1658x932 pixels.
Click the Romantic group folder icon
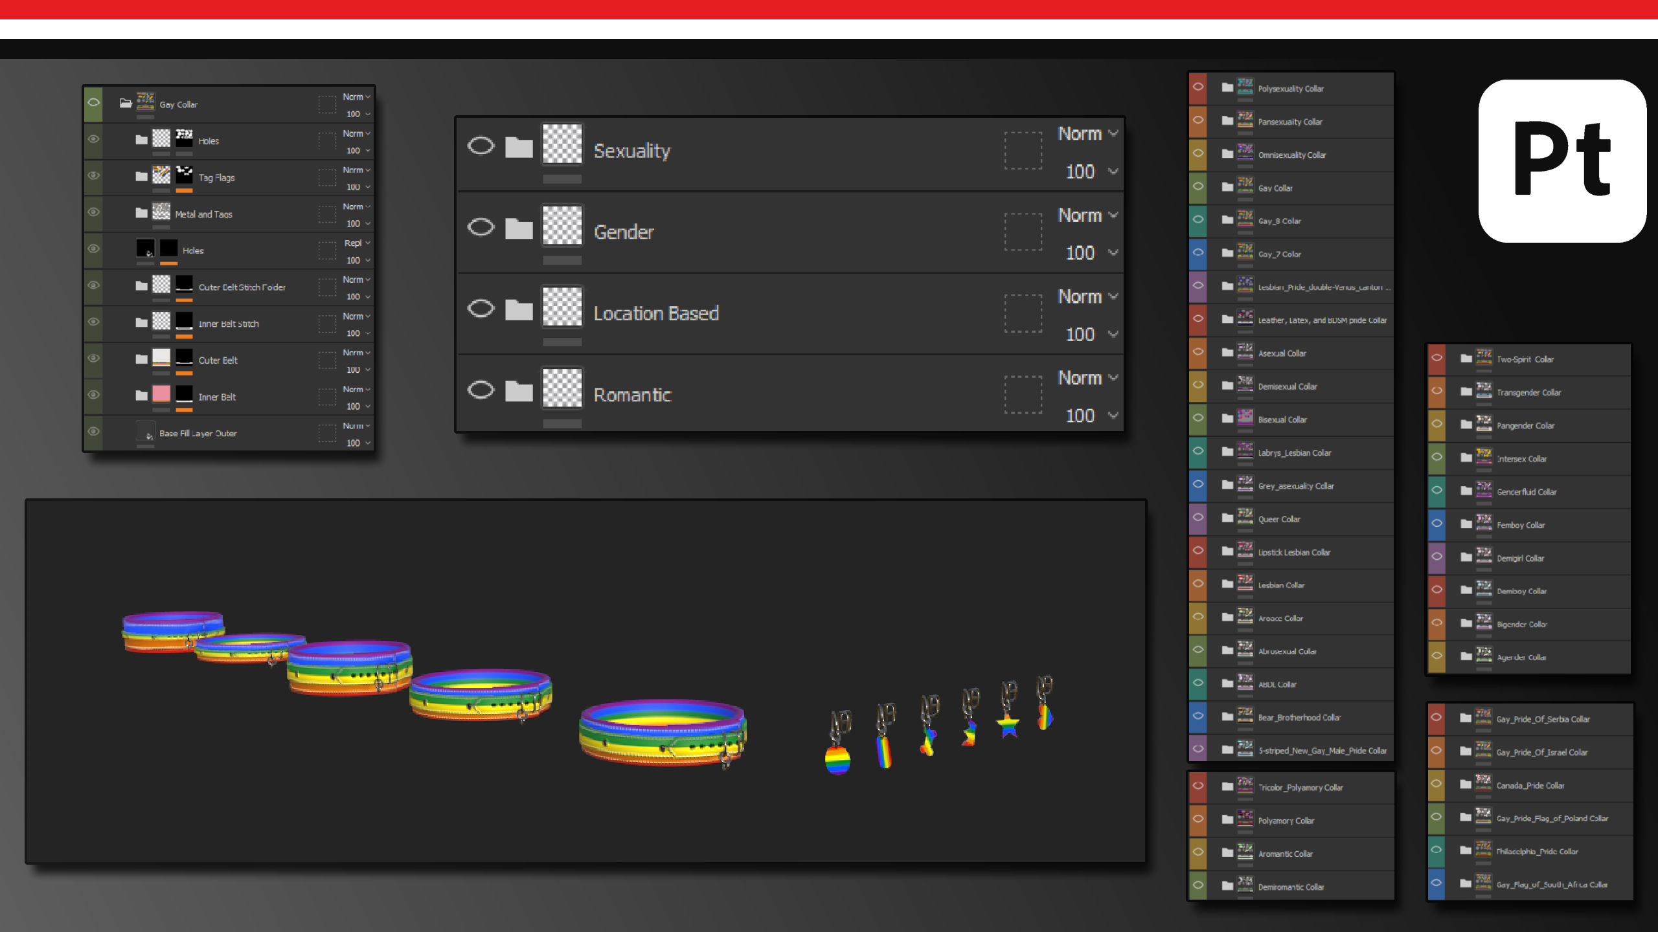(519, 392)
